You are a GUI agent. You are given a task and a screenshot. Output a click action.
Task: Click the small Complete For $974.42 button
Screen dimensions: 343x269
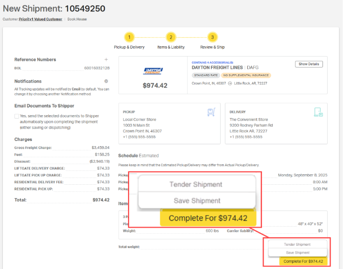point(303,261)
